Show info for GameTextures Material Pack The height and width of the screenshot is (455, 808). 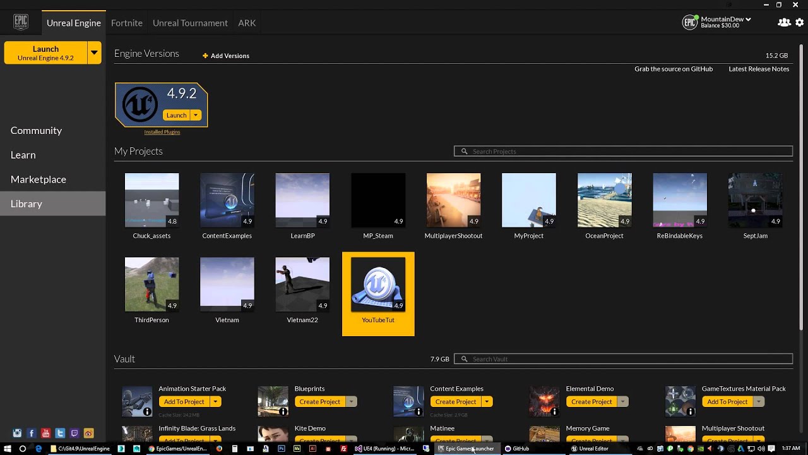(x=691, y=412)
